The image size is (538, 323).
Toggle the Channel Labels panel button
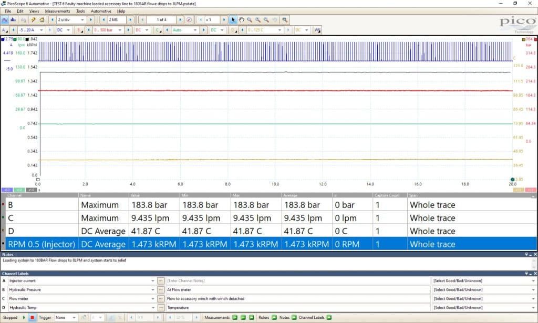click(x=329, y=318)
